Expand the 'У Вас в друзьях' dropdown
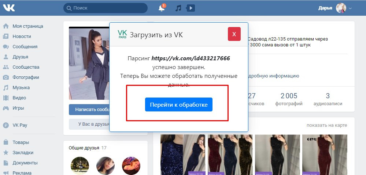The height and width of the screenshot is (175, 366). click(89, 124)
